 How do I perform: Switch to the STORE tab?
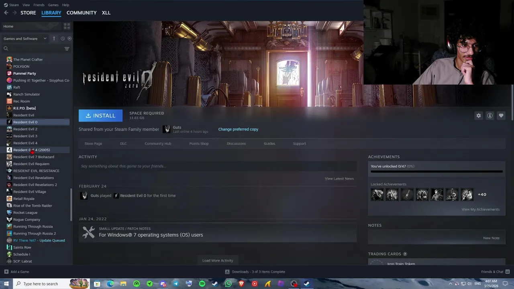[x=28, y=13]
